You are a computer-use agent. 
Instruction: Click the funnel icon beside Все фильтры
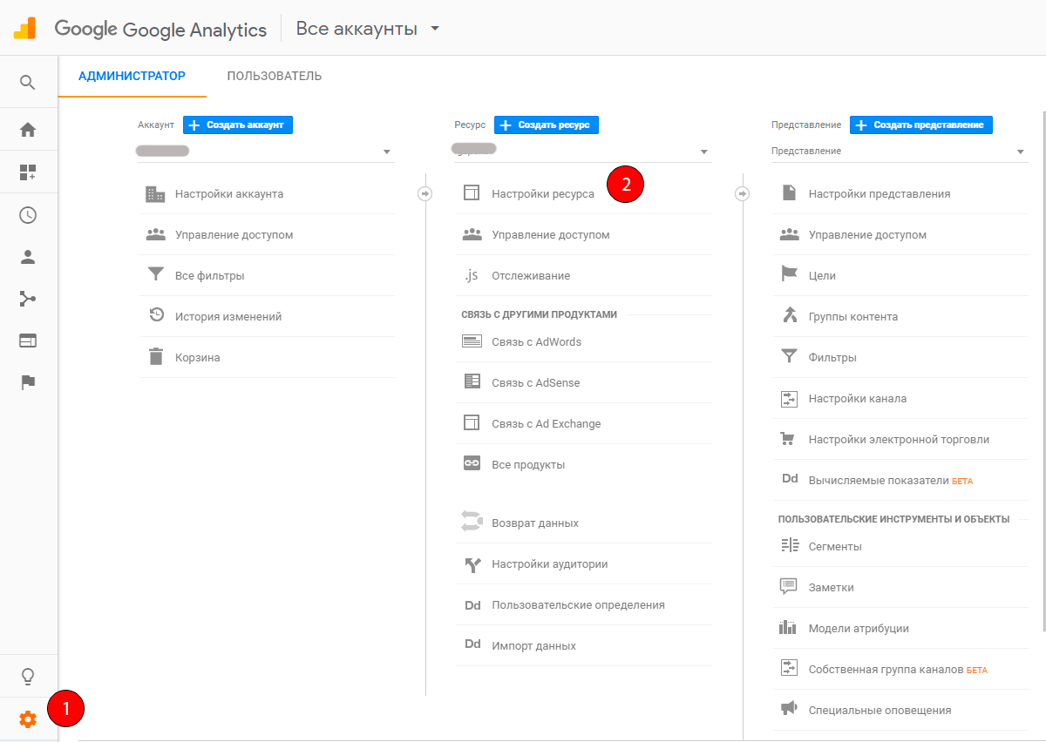pos(156,275)
